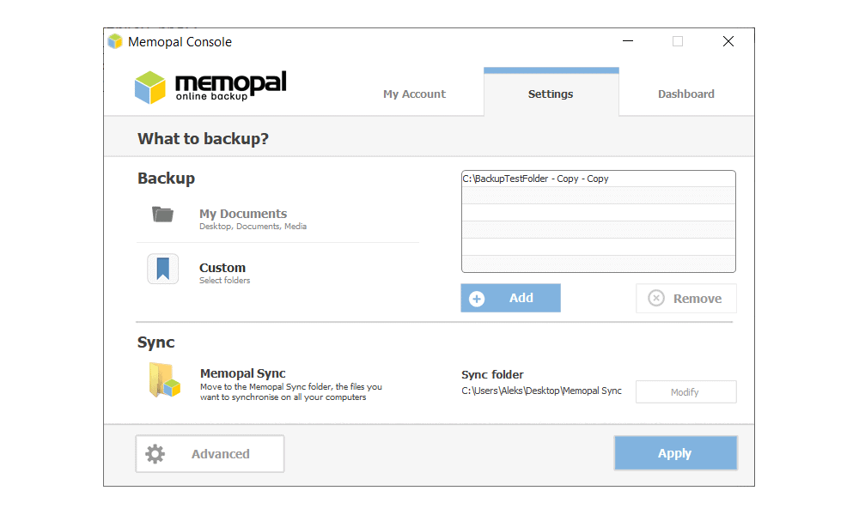Viewport: 859px width, 515px height.
Task: Click the circled X icon on Remove
Action: (655, 299)
